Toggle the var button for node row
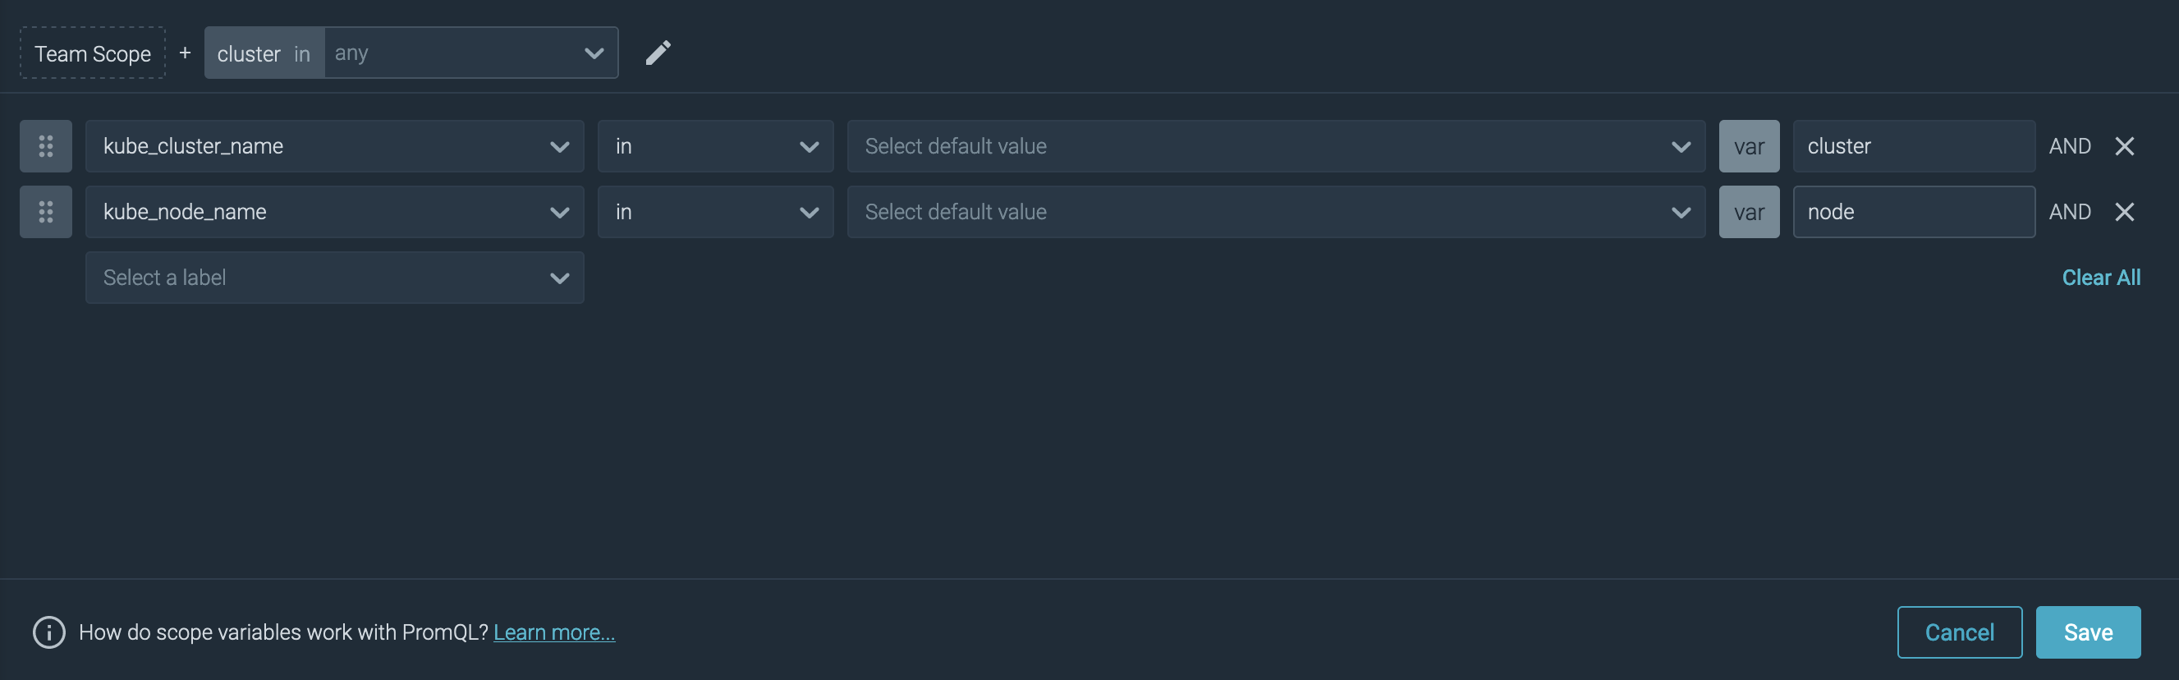Screen dimensions: 2179x680 coord(1749,212)
